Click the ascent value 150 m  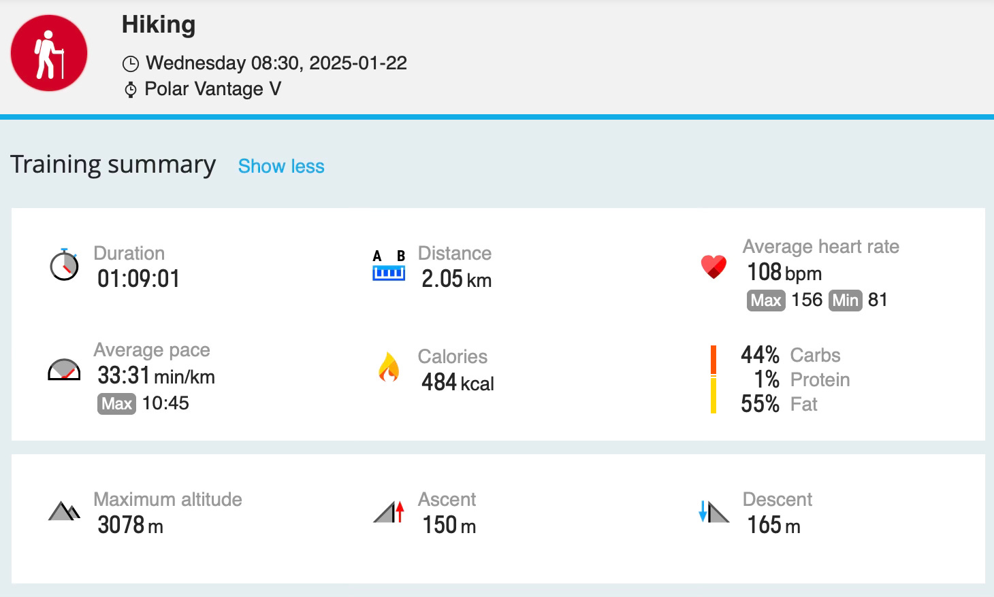[449, 525]
